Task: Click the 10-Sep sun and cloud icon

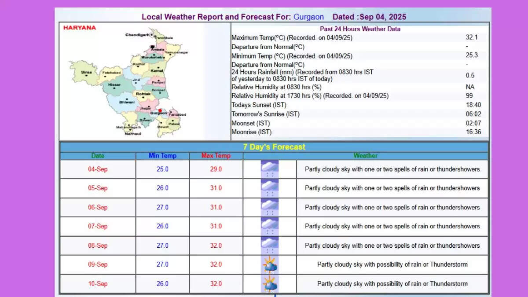Action: coord(270,284)
